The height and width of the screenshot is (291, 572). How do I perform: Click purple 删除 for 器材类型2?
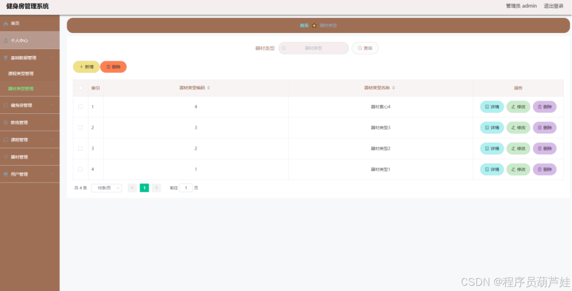pos(545,148)
